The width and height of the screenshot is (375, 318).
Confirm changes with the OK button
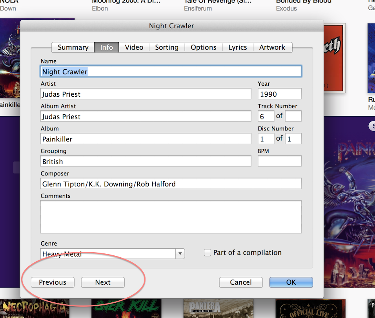(x=291, y=282)
